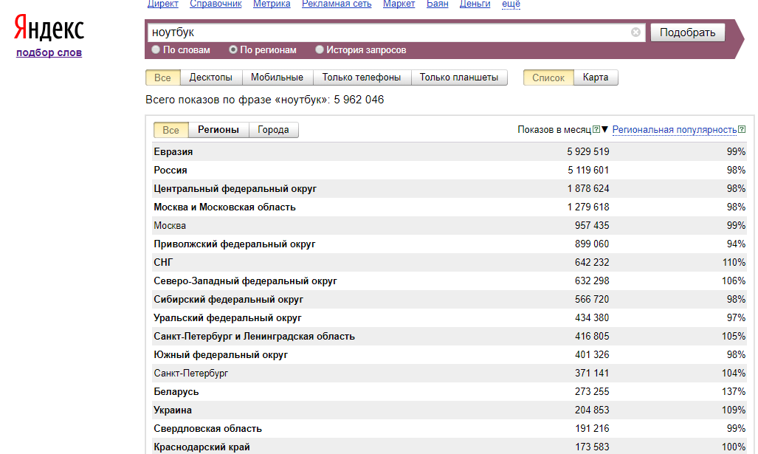Click the '106%' popularity for Северо-Западный округ
This screenshot has width=758, height=454.
point(734,281)
